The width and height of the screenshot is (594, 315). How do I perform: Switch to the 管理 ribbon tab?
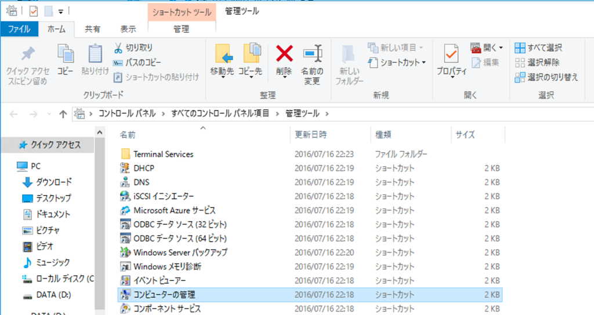[x=182, y=29]
